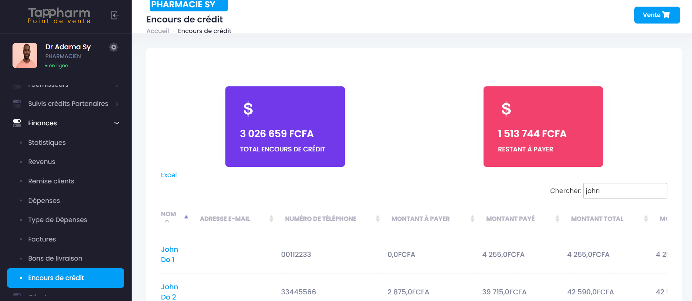Sort table by Nom column arrow
The width and height of the screenshot is (692, 301).
tap(186, 217)
